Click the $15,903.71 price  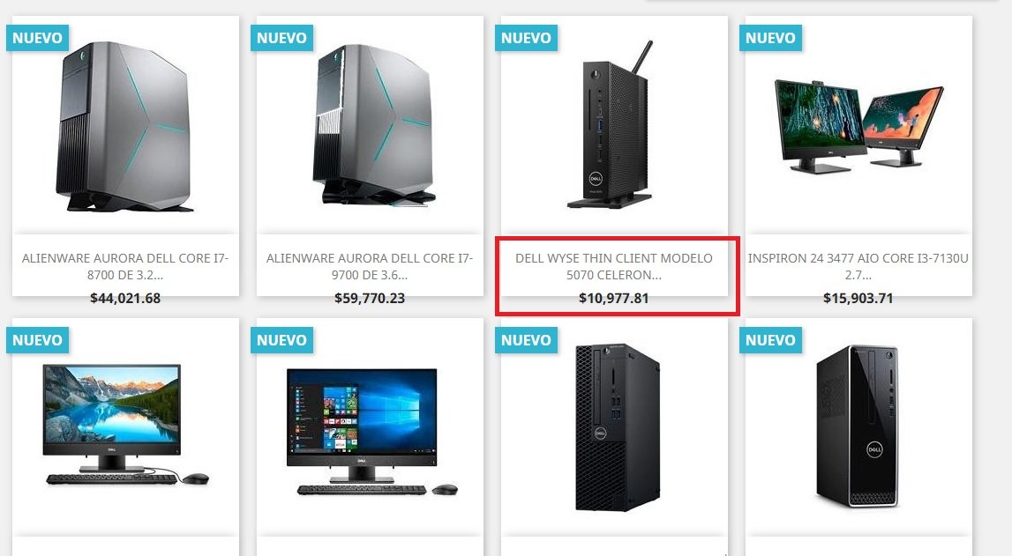click(858, 299)
